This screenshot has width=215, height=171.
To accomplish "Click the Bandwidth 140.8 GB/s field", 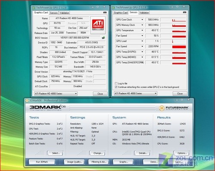I will [95, 67].
